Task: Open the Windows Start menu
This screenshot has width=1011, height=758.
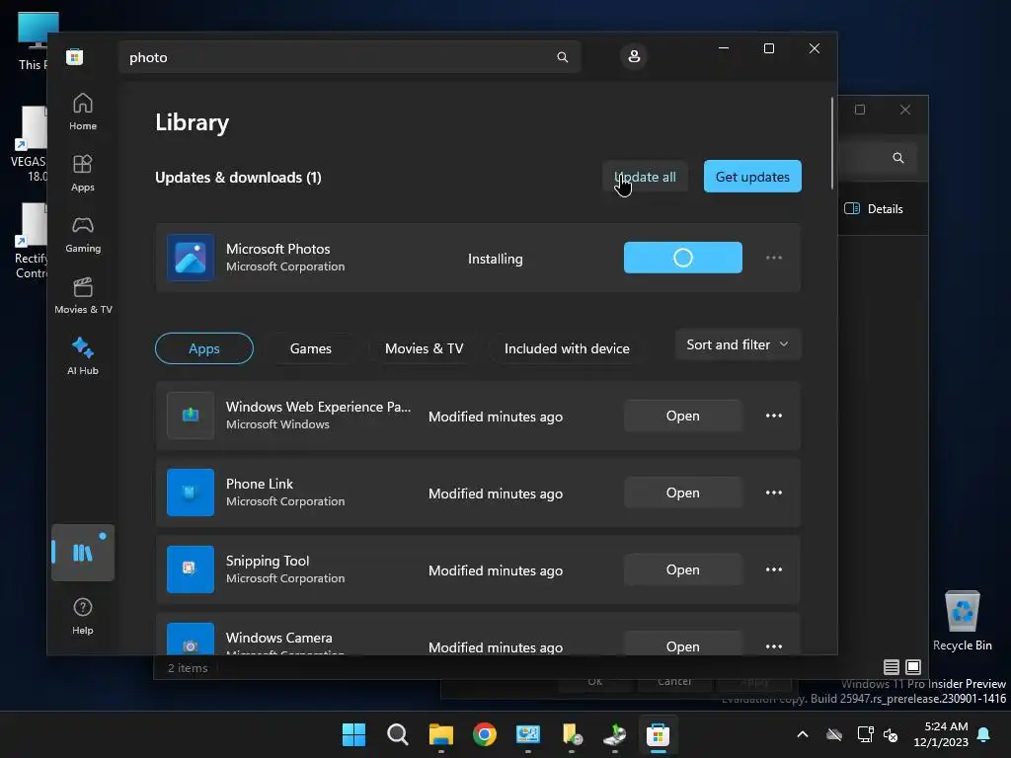Action: 353,734
